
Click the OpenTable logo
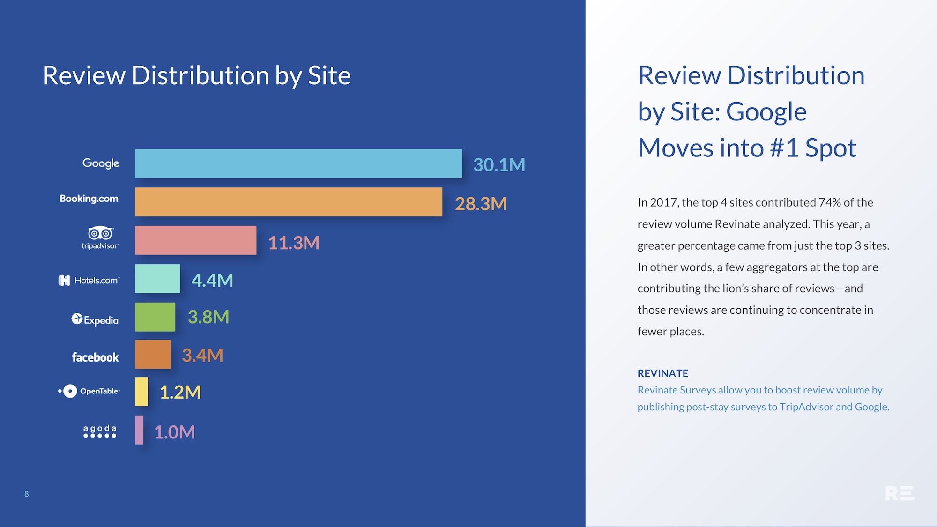point(89,391)
